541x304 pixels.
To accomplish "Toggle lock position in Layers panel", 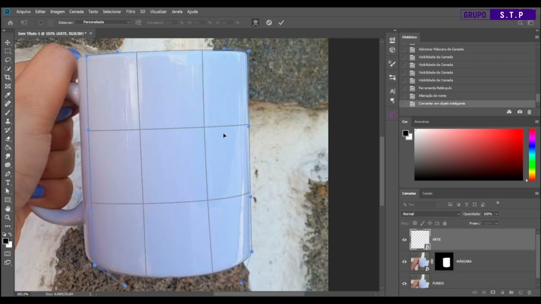I will click(x=429, y=223).
